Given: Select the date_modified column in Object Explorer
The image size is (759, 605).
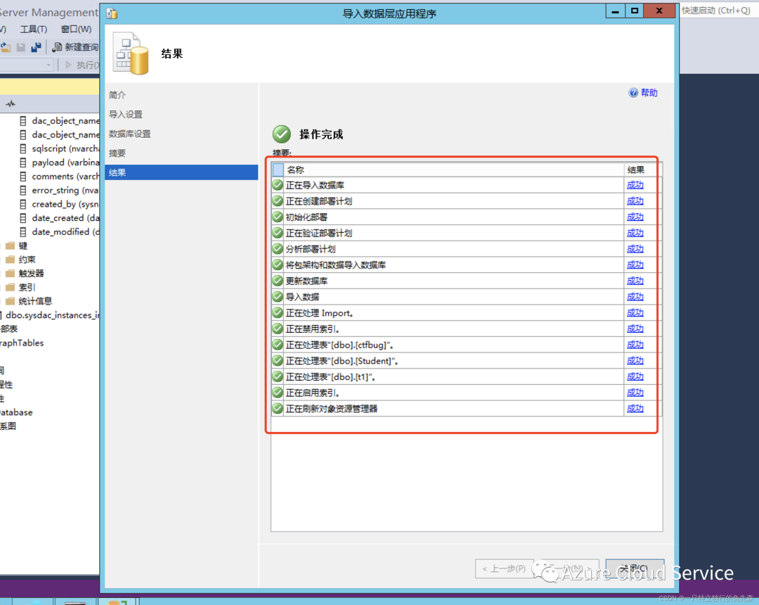Looking at the screenshot, I should [x=60, y=232].
